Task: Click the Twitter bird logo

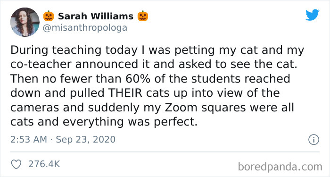Action: click(312, 15)
